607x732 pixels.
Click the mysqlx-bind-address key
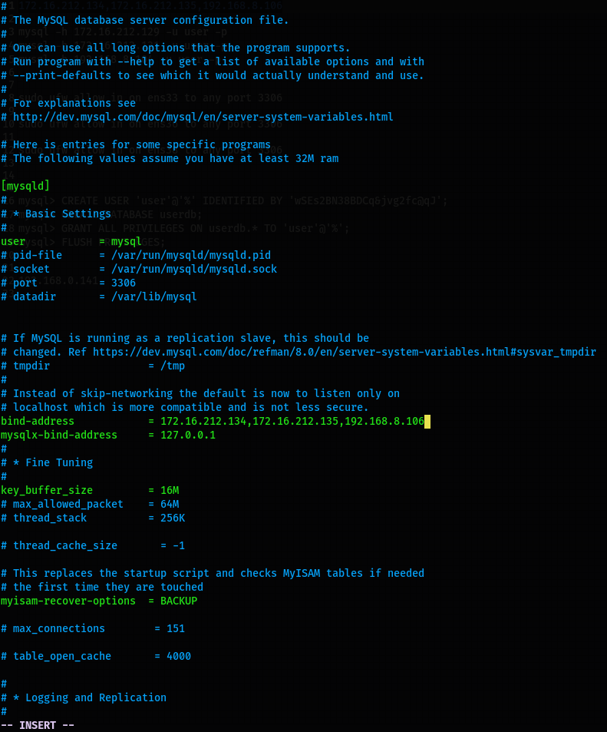tap(59, 435)
